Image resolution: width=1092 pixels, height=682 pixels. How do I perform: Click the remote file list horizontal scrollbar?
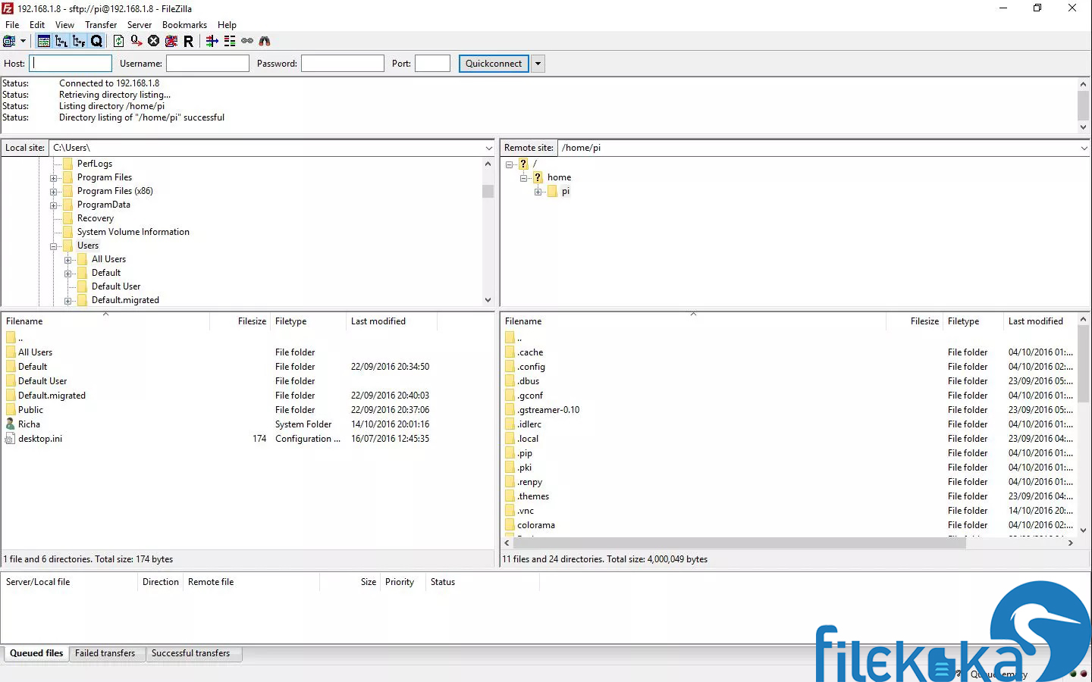click(739, 543)
